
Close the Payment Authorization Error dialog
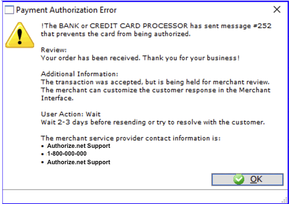coord(277,9)
